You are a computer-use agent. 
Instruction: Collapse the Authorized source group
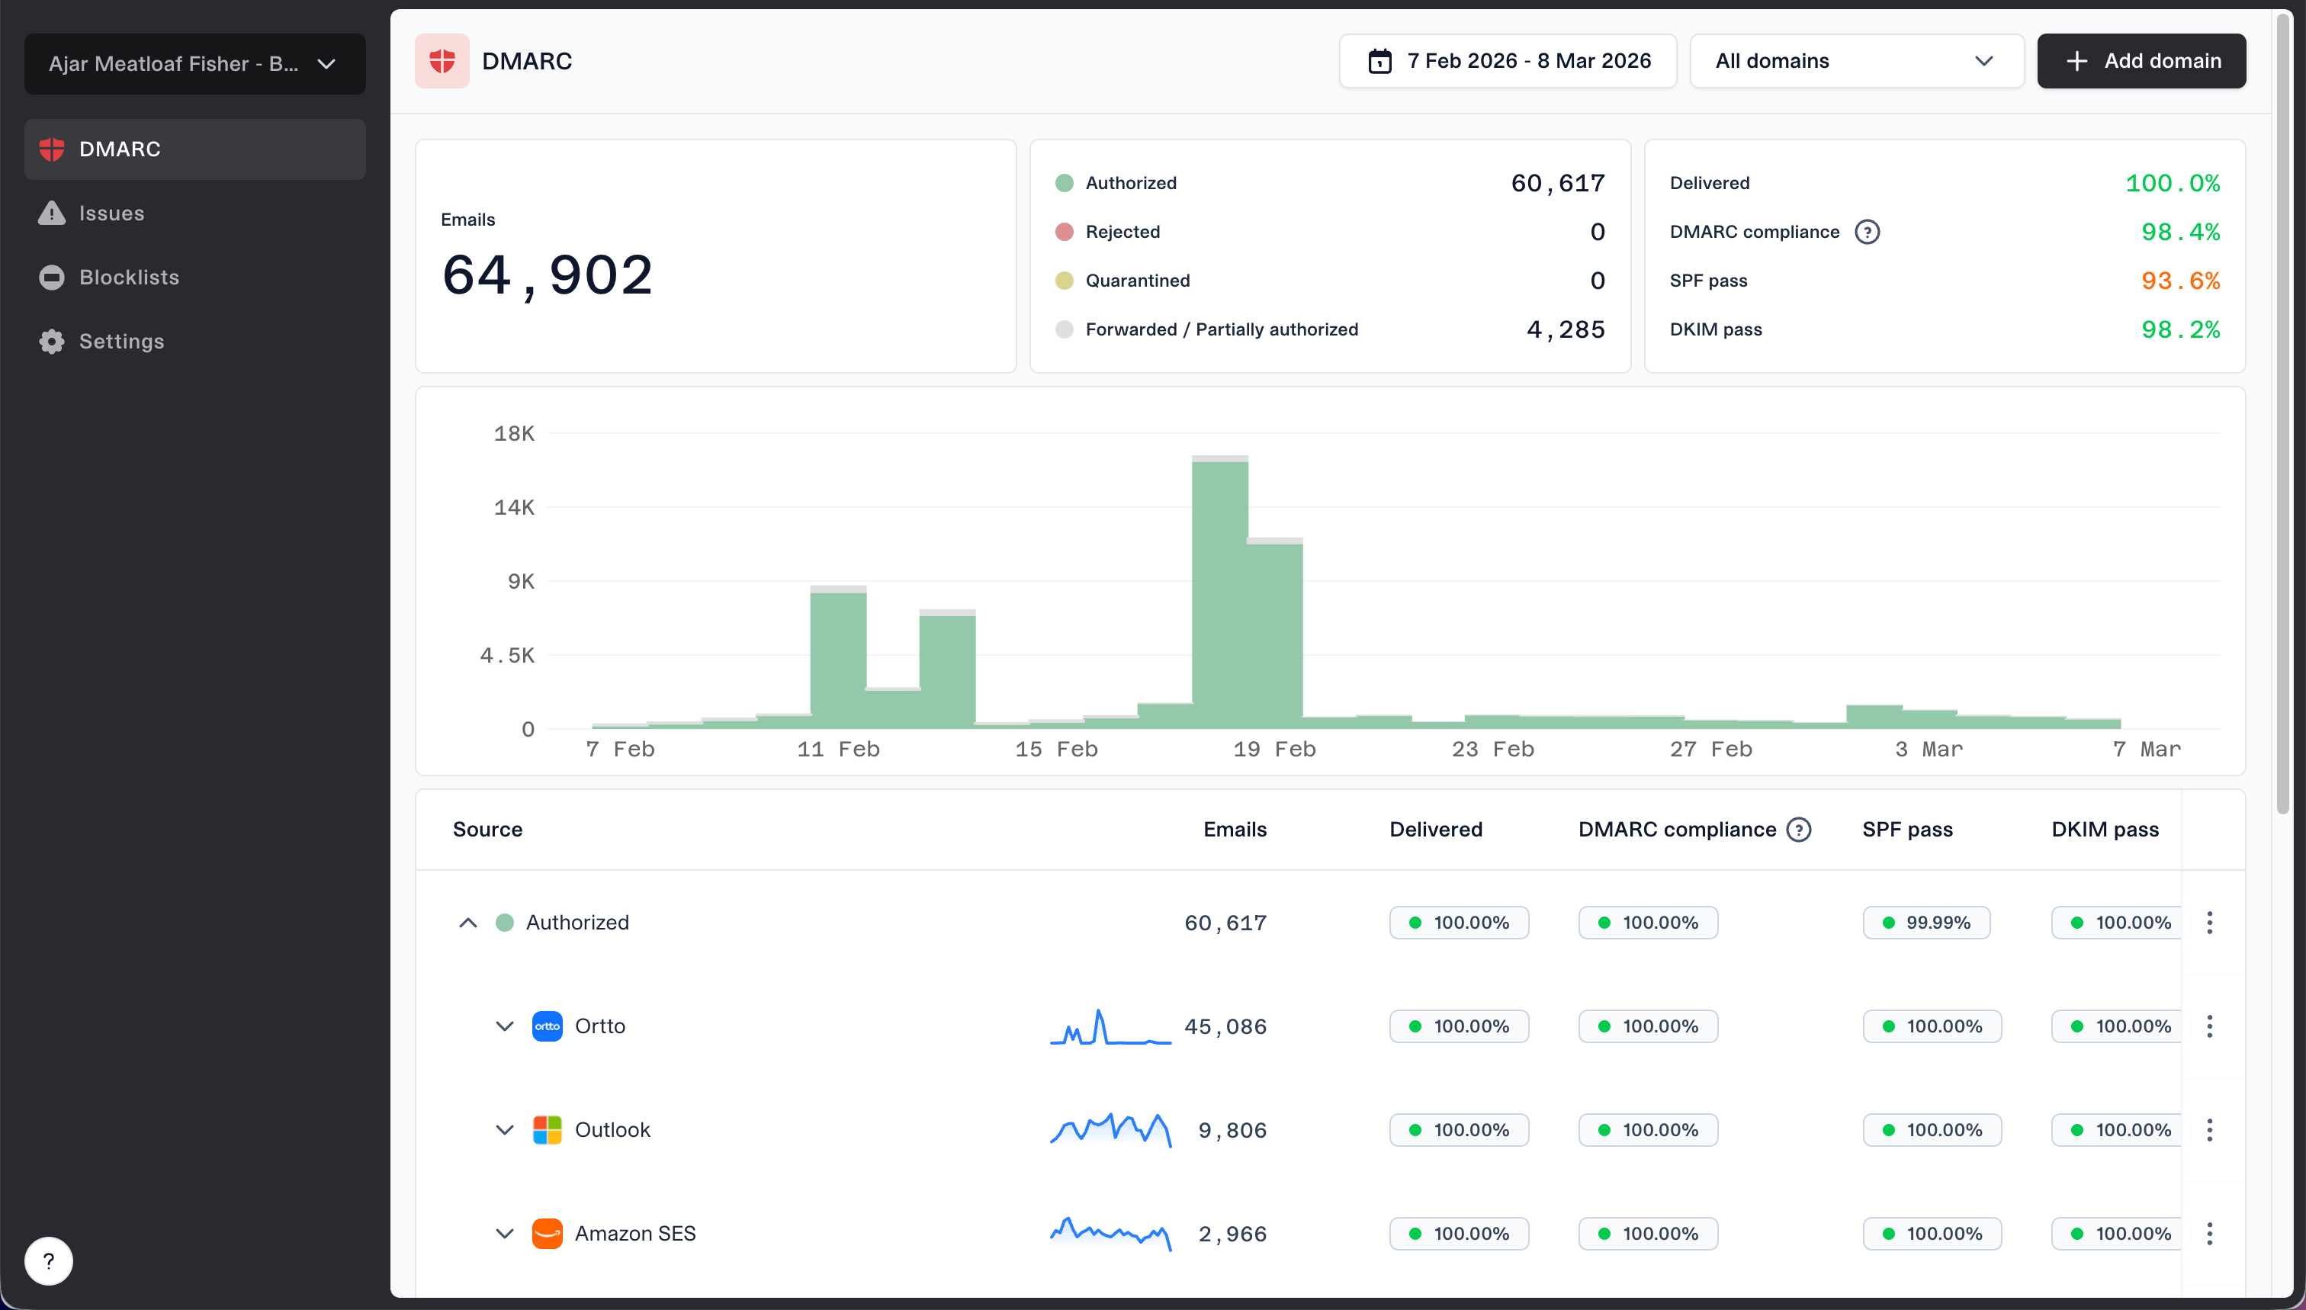pos(468,922)
